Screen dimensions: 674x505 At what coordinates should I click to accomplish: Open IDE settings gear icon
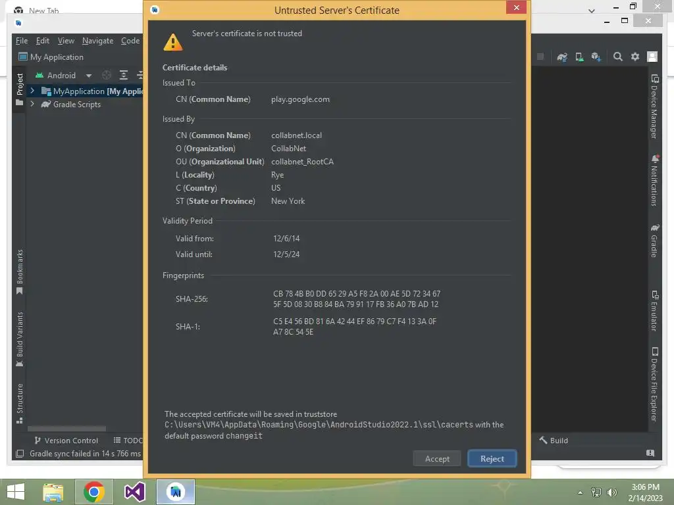point(635,57)
